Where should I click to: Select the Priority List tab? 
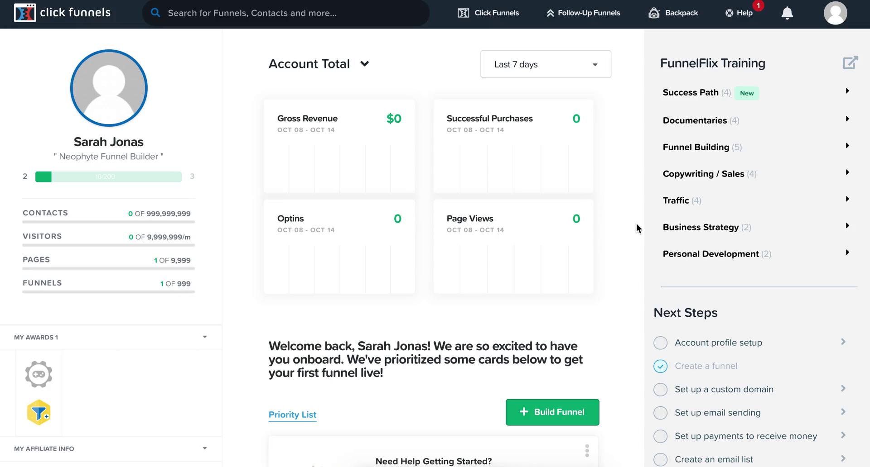click(x=292, y=415)
